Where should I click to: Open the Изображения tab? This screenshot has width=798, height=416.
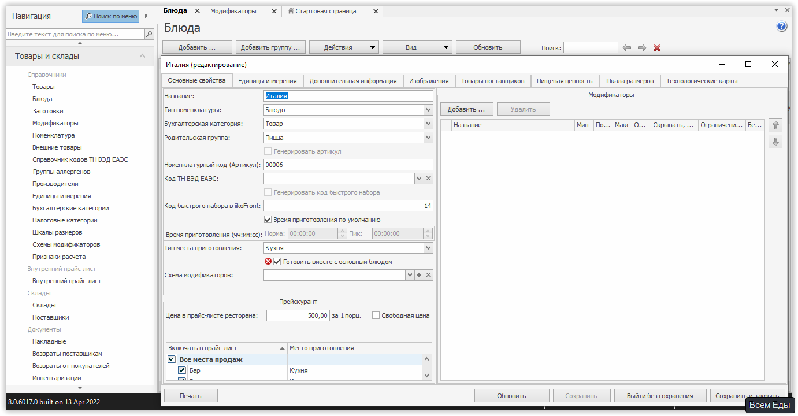(x=429, y=81)
